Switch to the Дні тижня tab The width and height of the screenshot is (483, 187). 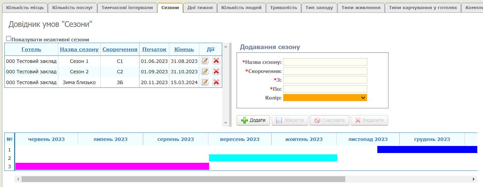[x=200, y=7]
